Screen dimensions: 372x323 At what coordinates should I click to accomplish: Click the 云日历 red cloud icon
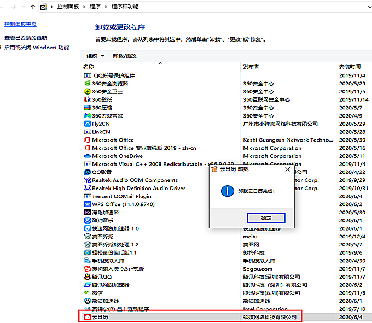coord(88,317)
